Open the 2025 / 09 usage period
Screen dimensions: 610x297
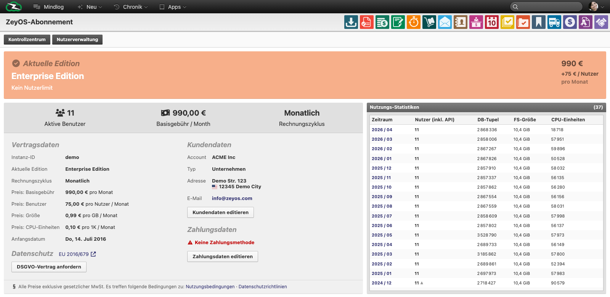(x=382, y=197)
